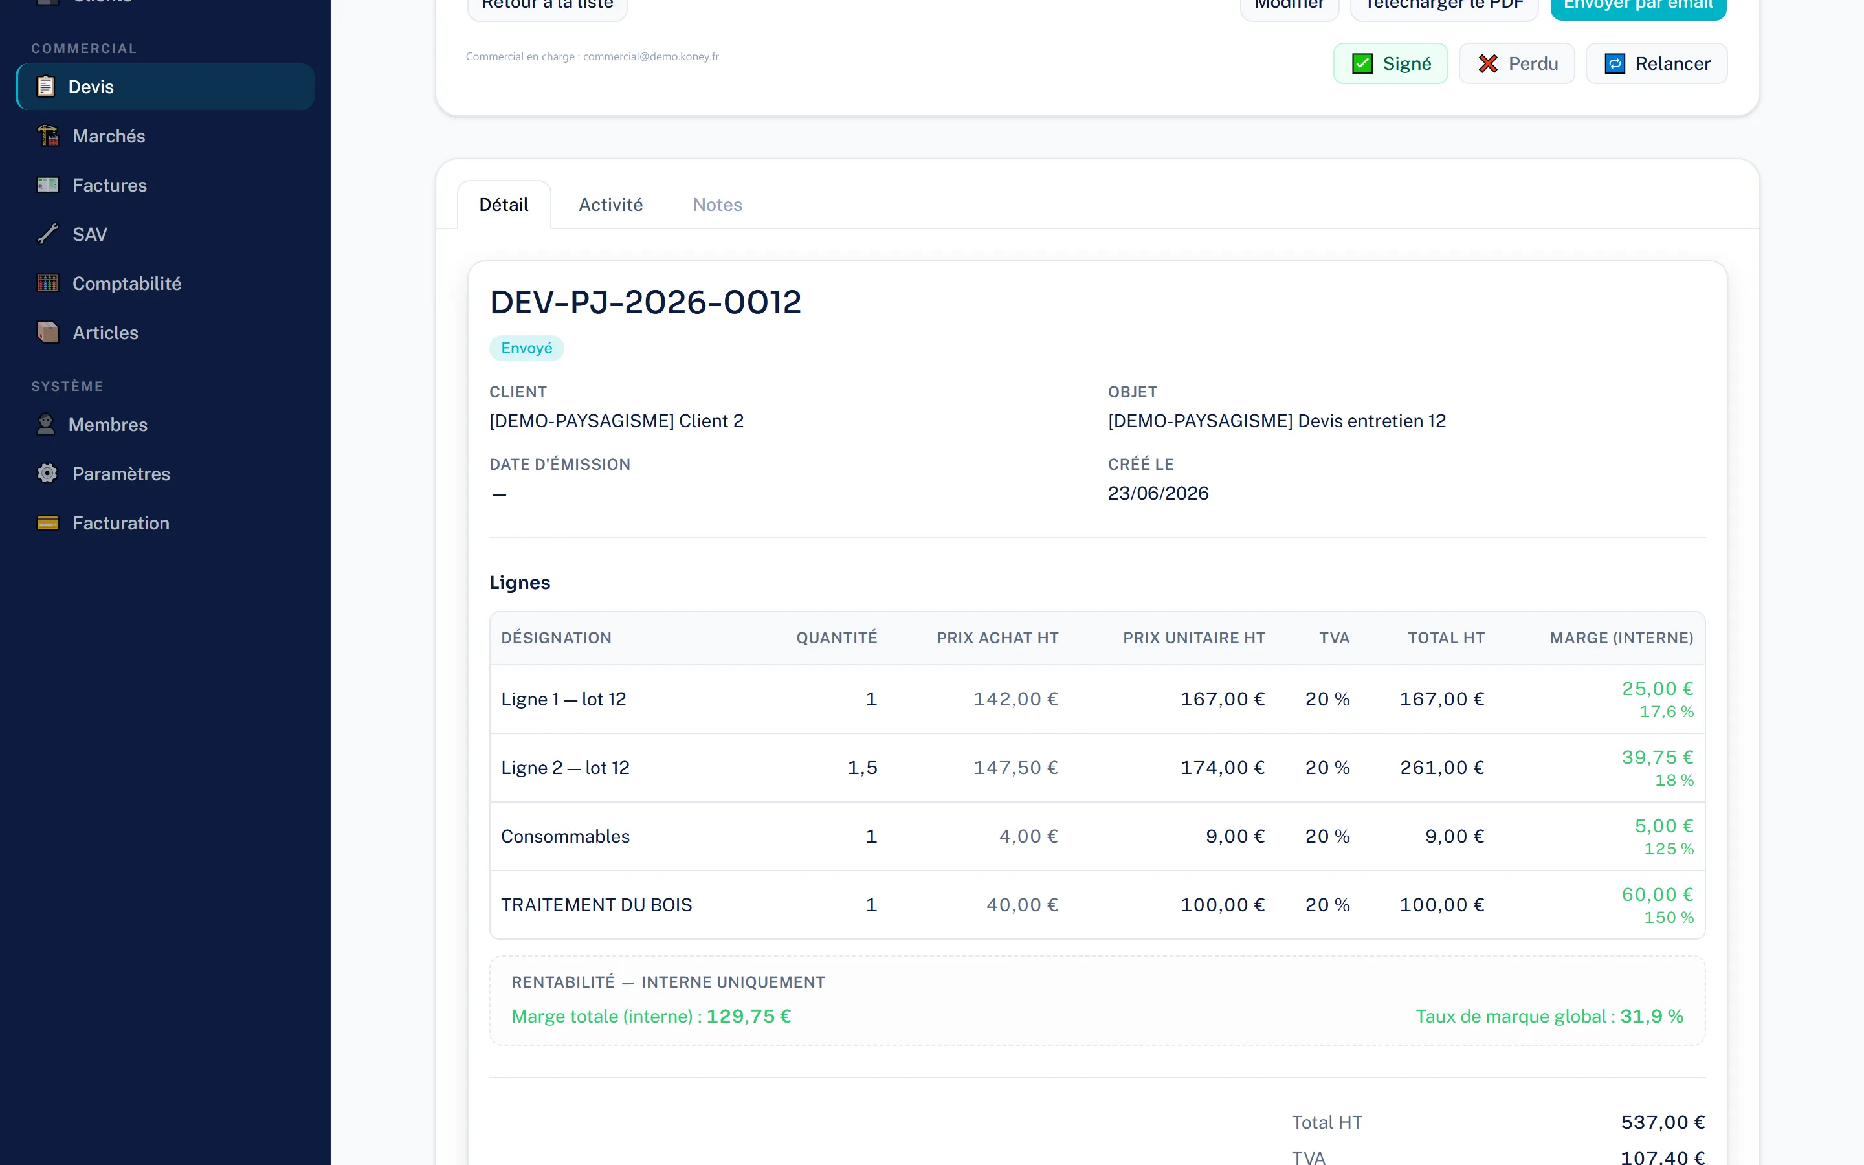
Task: Click the PRIX ACHAT HT column header
Action: tap(997, 638)
